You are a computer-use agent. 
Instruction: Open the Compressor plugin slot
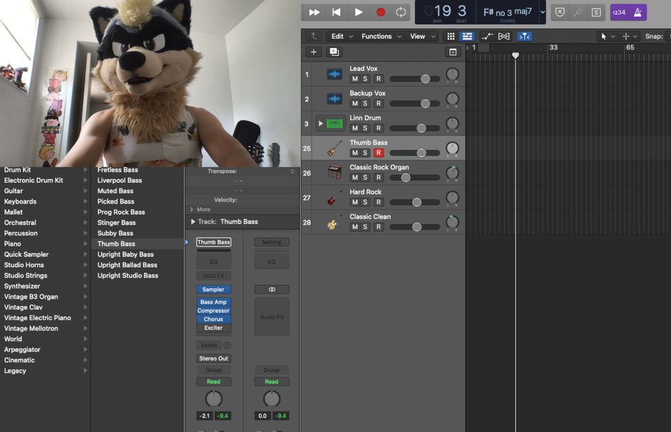click(213, 311)
